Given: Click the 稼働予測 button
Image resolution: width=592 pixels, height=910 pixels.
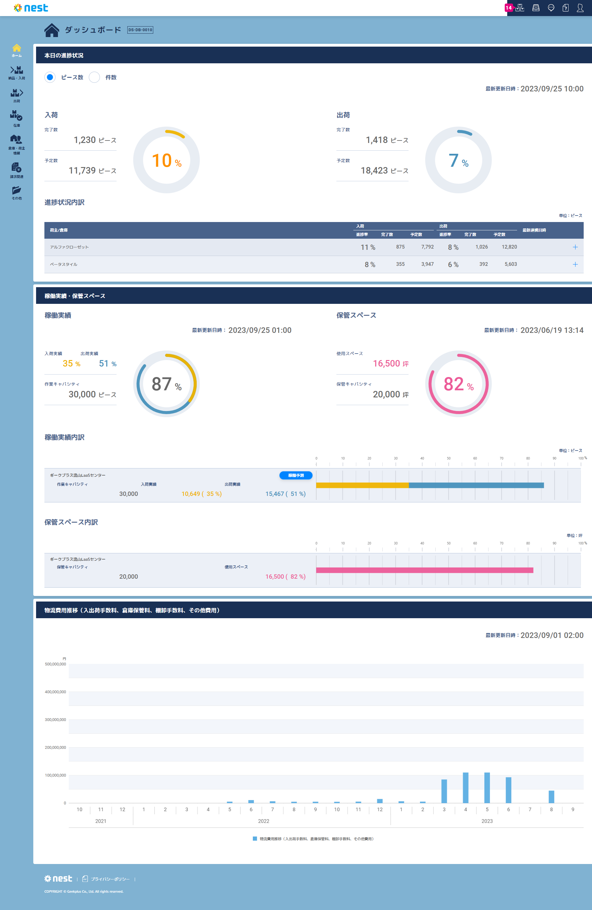Looking at the screenshot, I should point(296,475).
